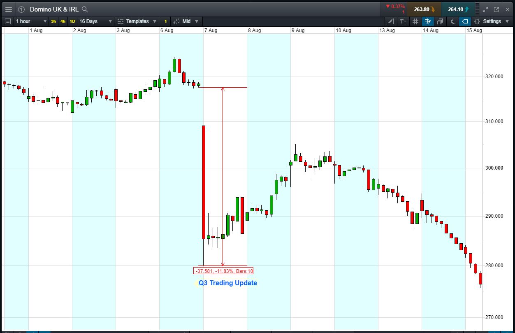Select the -37.581, -11.83% measurement label
The width and height of the screenshot is (515, 333).
point(223,271)
